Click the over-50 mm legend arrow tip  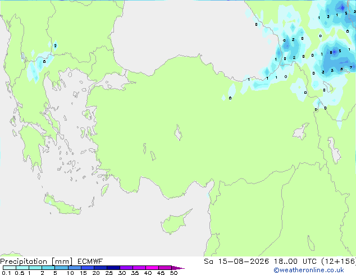pos(178,268)
